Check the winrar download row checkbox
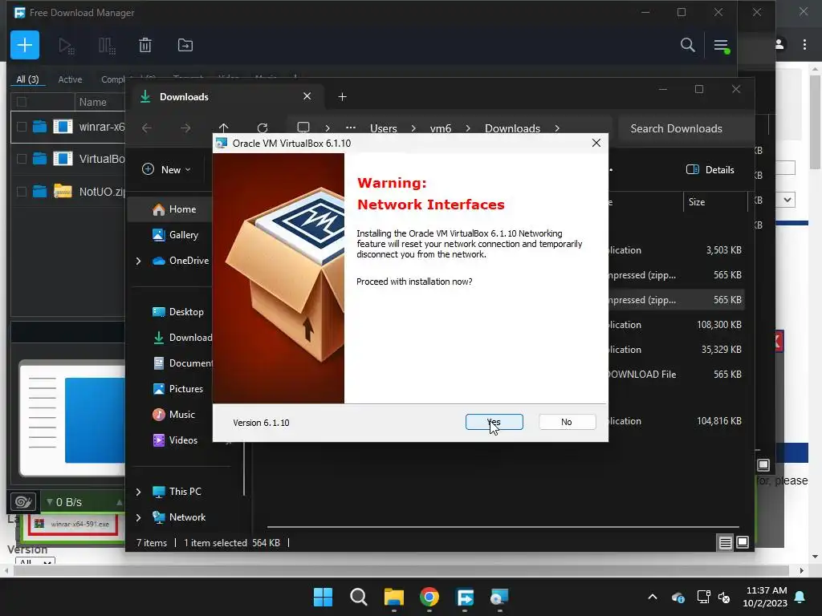This screenshot has height=616, width=822. 22,127
